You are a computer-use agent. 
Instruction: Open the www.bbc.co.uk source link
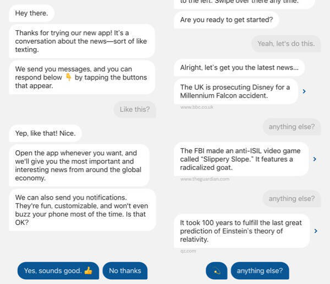click(196, 107)
